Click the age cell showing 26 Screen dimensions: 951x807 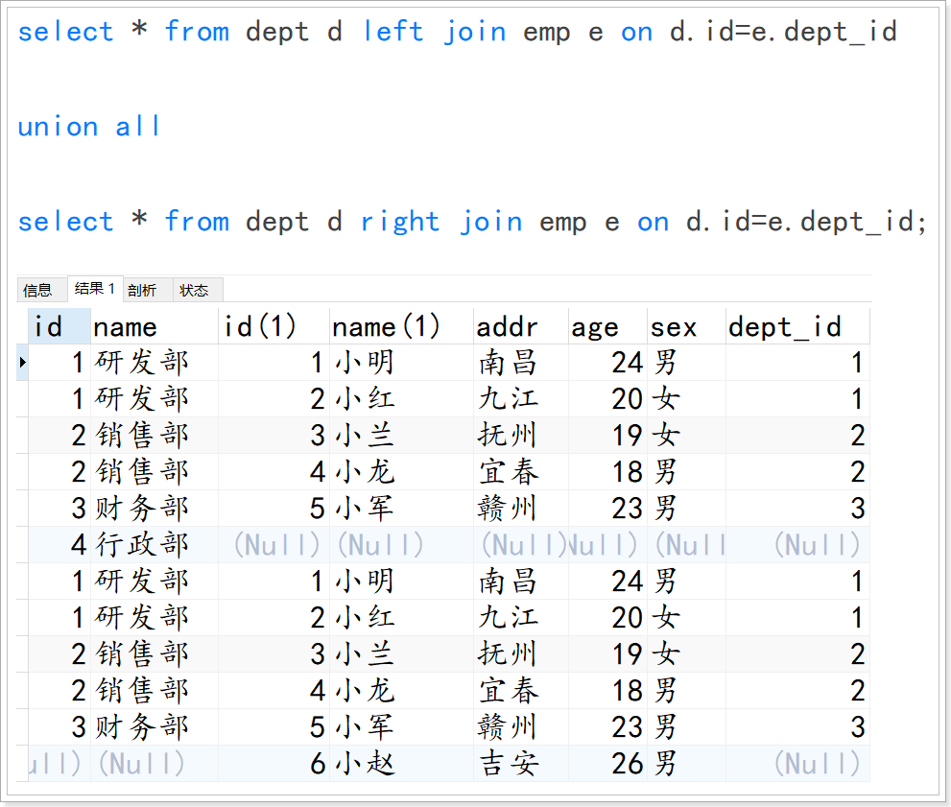(627, 764)
